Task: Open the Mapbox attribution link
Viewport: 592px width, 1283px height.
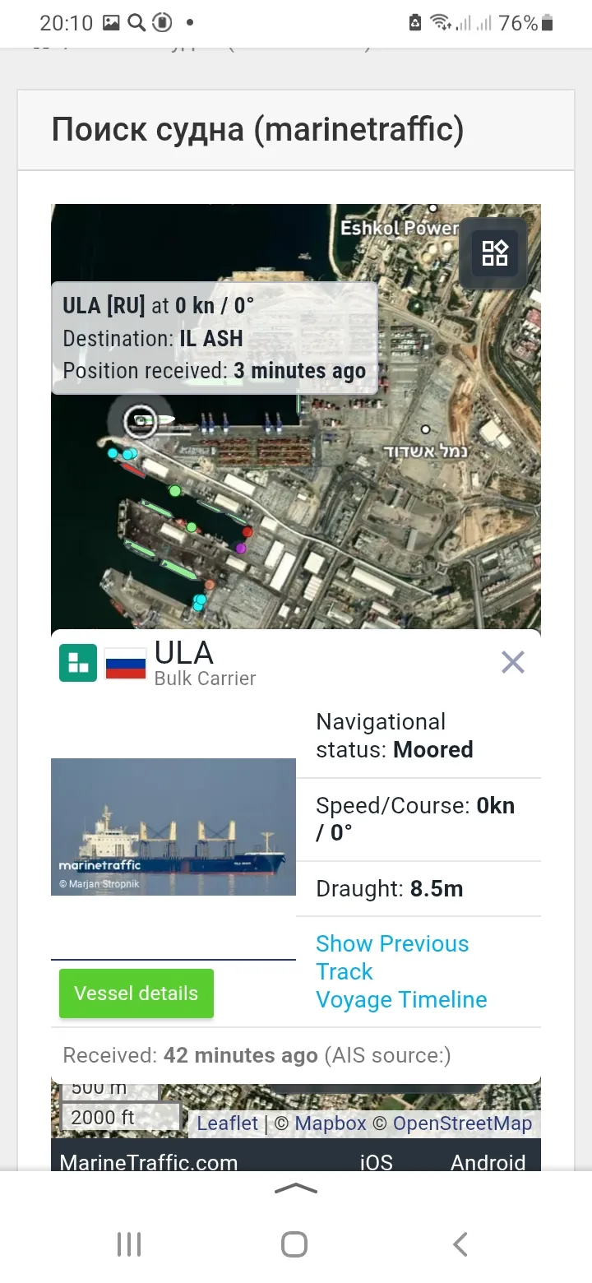Action: click(330, 1123)
